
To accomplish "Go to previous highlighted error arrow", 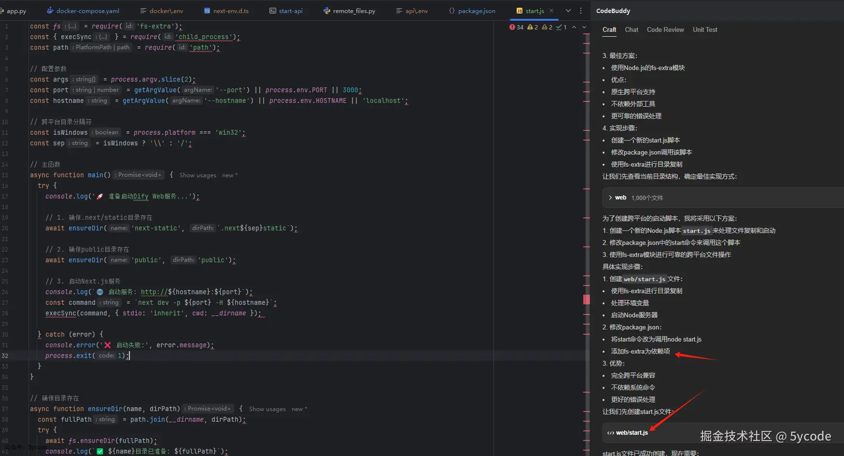I will coord(574,27).
